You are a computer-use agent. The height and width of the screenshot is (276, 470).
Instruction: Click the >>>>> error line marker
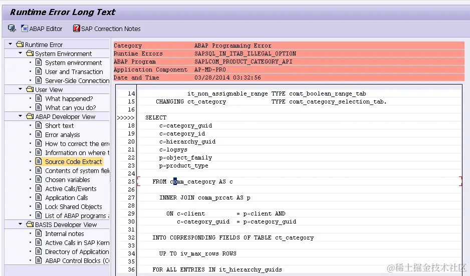pyautogui.click(x=126, y=118)
